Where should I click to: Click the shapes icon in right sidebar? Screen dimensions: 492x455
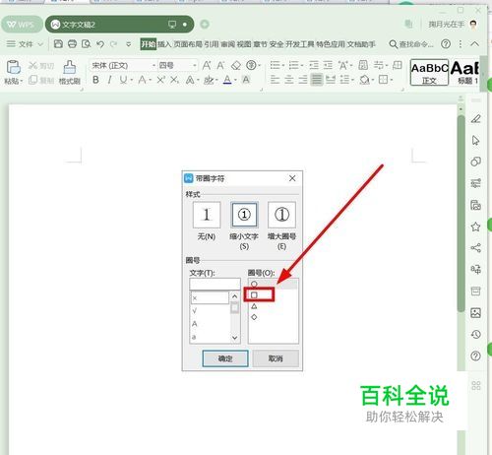pyautogui.click(x=475, y=162)
